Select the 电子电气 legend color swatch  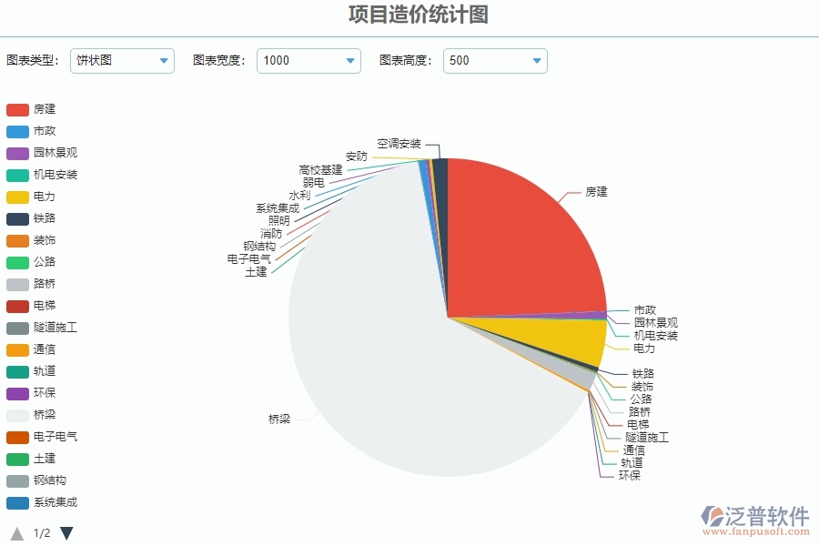point(18,436)
